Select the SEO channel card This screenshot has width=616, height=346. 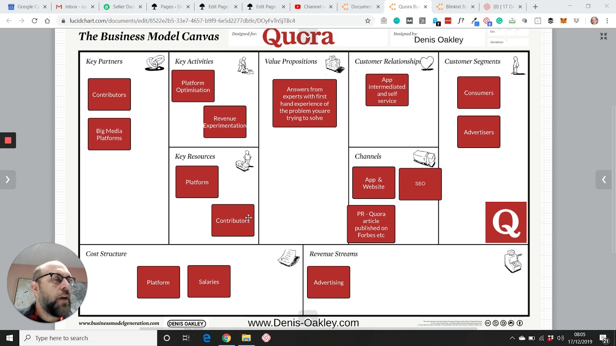click(420, 184)
